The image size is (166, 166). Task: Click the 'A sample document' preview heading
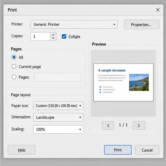pos(112,71)
